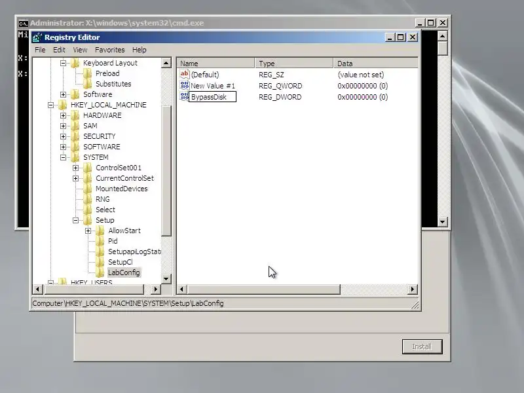Open the Help menu

[140, 50]
